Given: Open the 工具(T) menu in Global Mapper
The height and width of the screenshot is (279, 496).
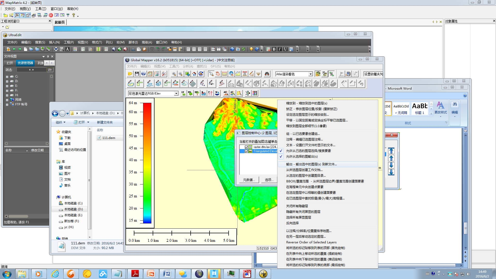Looking at the screenshot, I should (174, 66).
